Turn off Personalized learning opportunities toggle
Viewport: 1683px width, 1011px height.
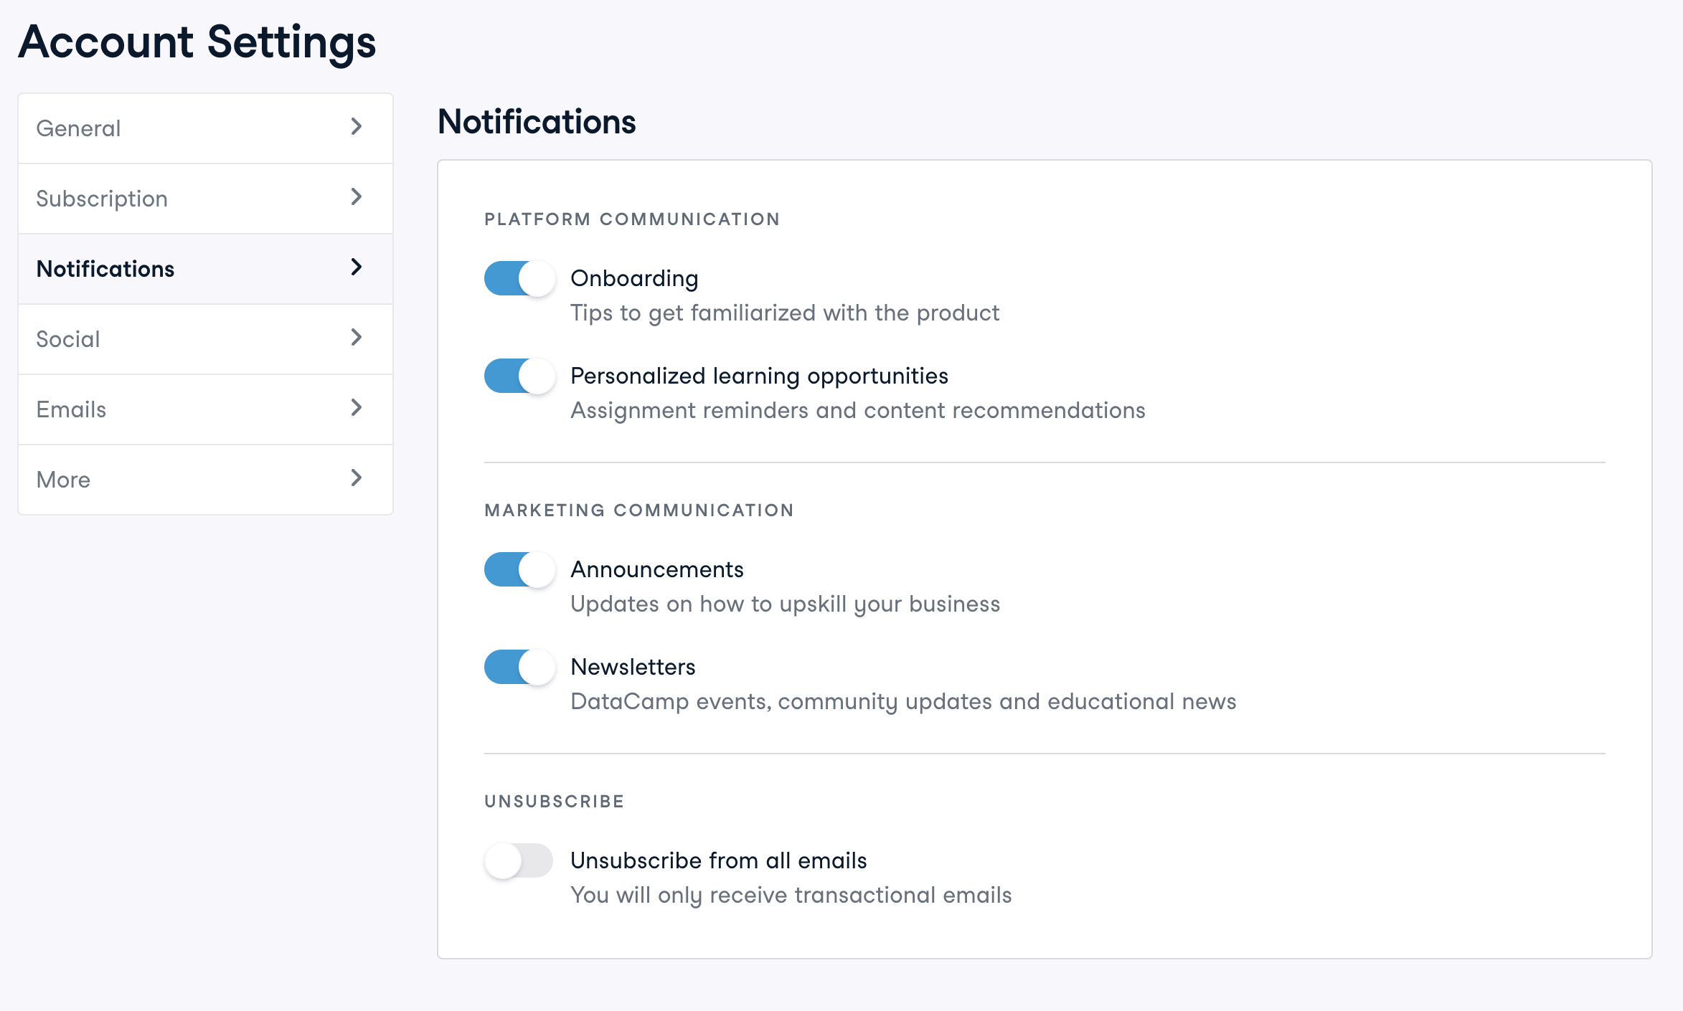[519, 376]
